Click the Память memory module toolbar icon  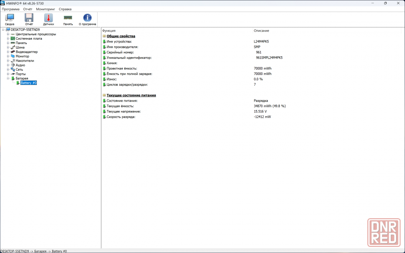(x=68, y=19)
